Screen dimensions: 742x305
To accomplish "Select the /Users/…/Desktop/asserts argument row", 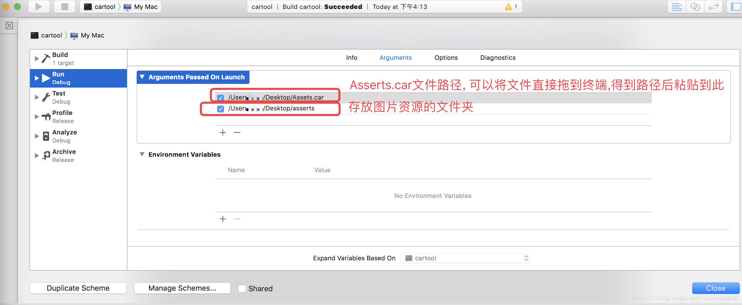I will point(433,109).
